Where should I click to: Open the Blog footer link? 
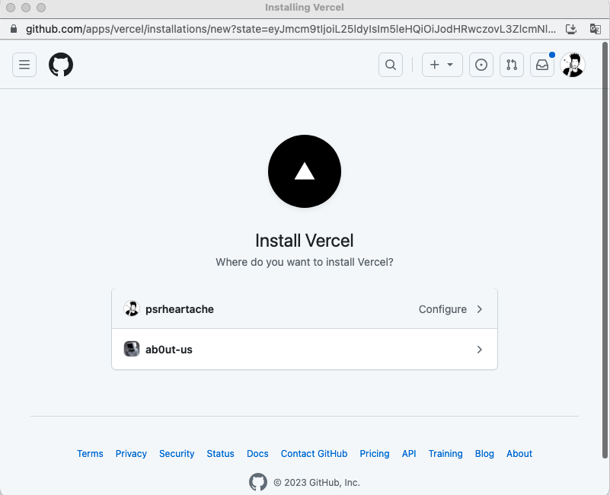[x=484, y=454]
